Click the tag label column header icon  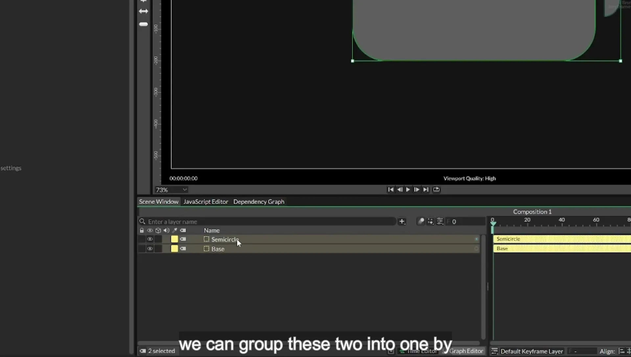[183, 231]
